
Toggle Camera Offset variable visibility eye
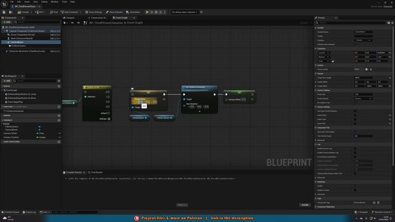pos(59,133)
